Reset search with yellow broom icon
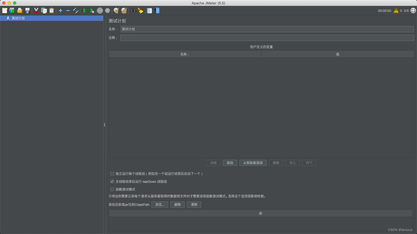The image size is (417, 234). coord(140,11)
